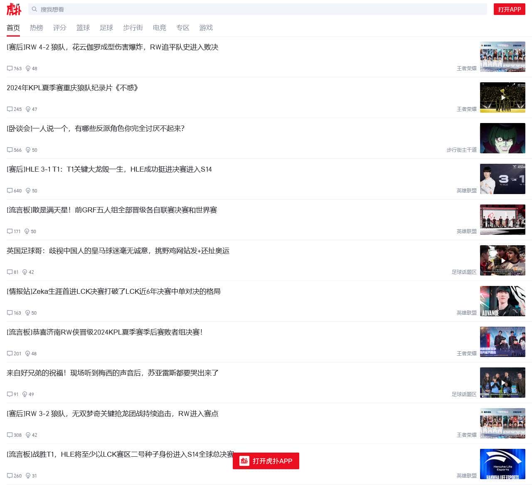Open the 足球 tab
The height and width of the screenshot is (485, 532).
pos(106,28)
